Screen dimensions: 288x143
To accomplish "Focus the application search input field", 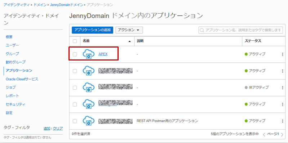I will click(241, 30).
